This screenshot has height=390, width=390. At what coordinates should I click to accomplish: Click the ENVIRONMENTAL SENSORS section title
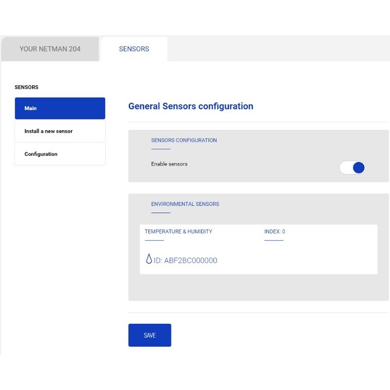click(185, 204)
